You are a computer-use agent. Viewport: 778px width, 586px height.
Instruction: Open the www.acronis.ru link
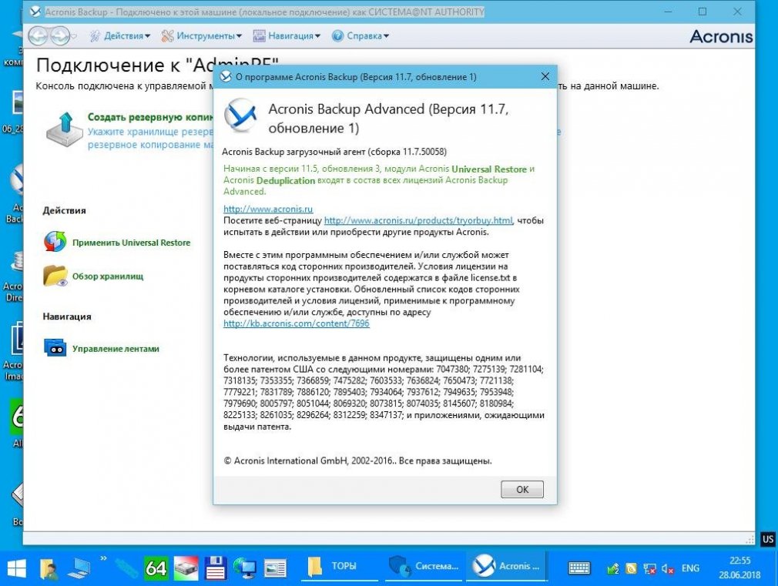pos(268,209)
